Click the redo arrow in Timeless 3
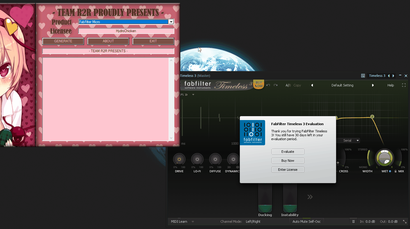 (275, 85)
